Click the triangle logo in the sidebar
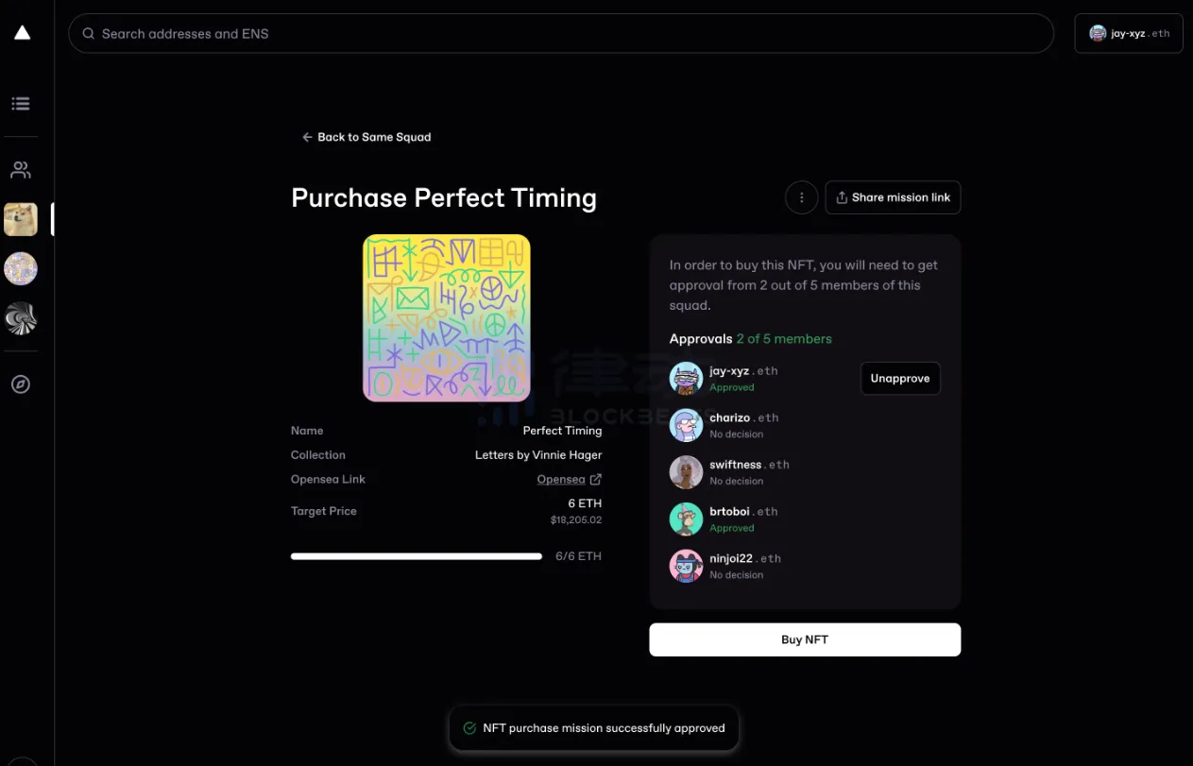 click(22, 33)
